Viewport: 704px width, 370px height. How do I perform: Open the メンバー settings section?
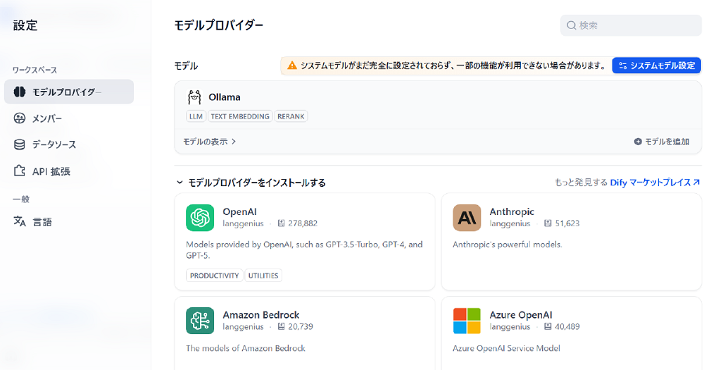pos(46,118)
